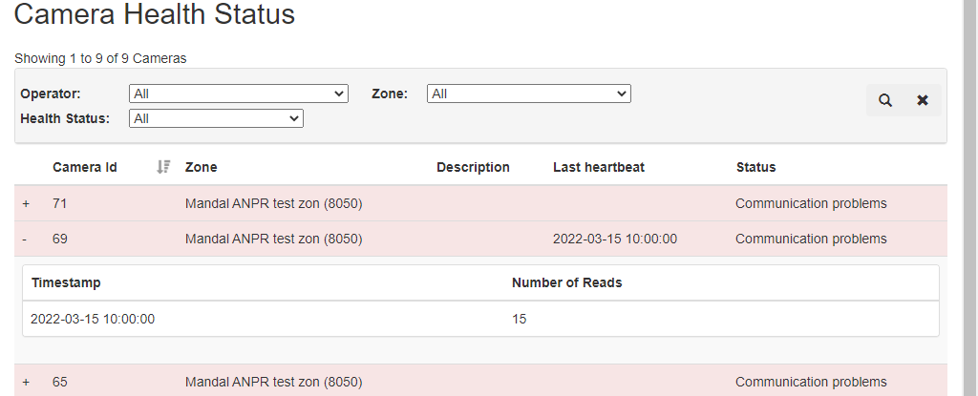Select camera 69 last heartbeat timestamp

click(x=615, y=240)
